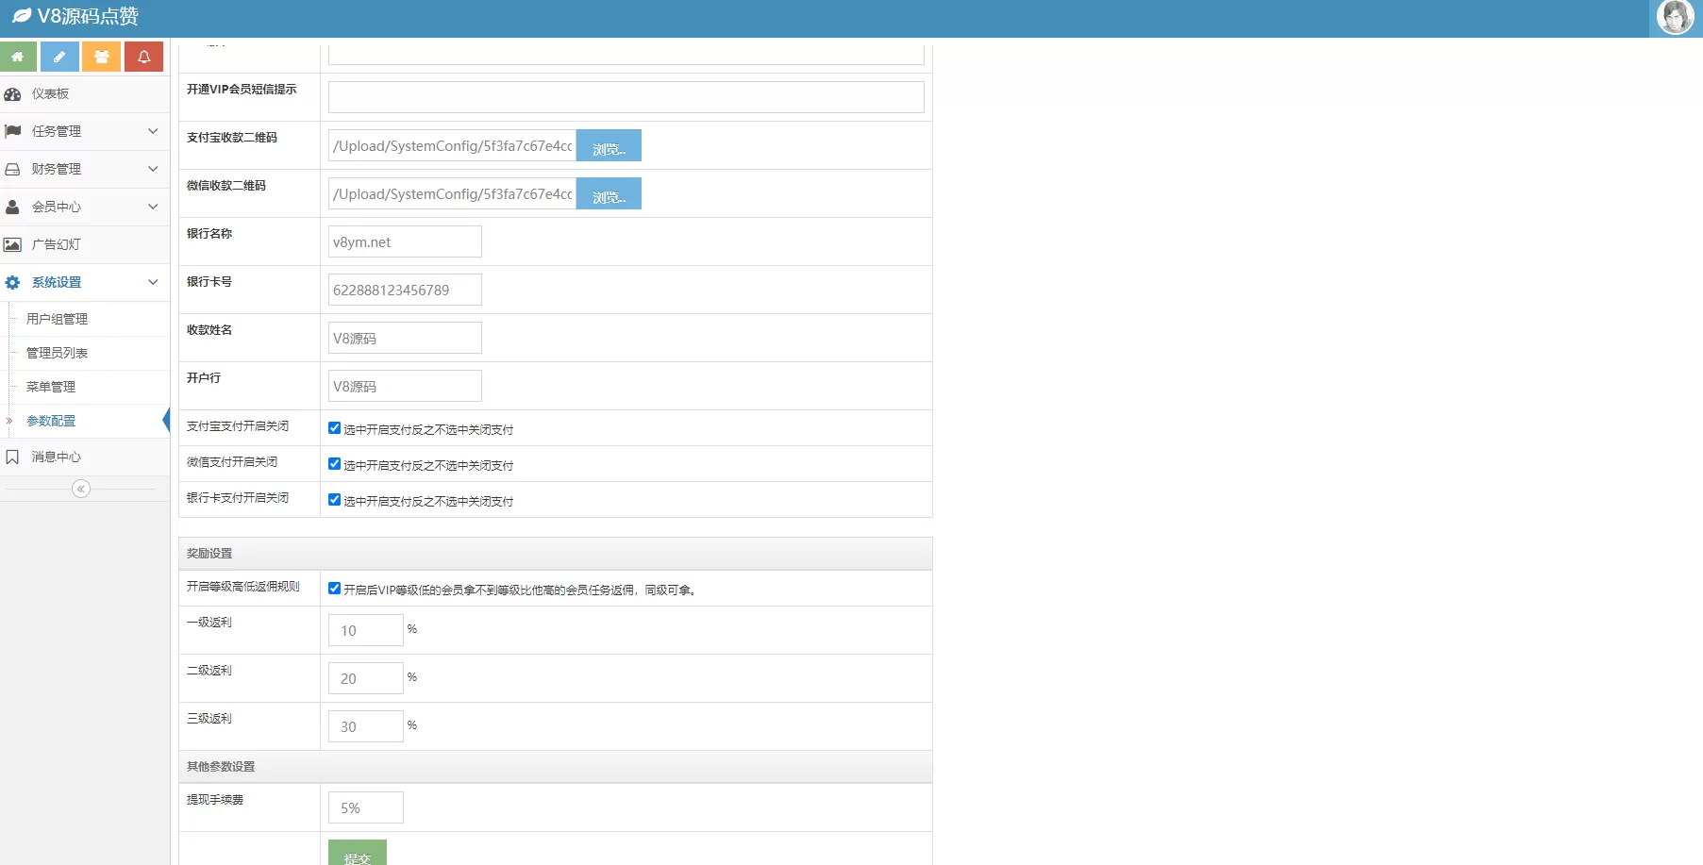1703x865 pixels.
Task: Disable the 开启等级高低返佣规则 checkbox
Action: coord(334,589)
